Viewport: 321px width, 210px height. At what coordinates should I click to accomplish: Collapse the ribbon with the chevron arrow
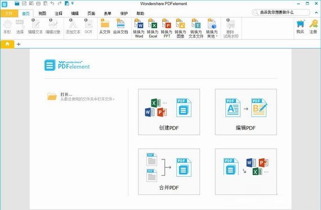(x=316, y=13)
